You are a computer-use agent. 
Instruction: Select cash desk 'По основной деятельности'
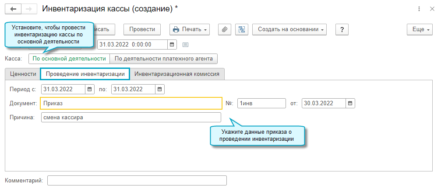(69, 58)
